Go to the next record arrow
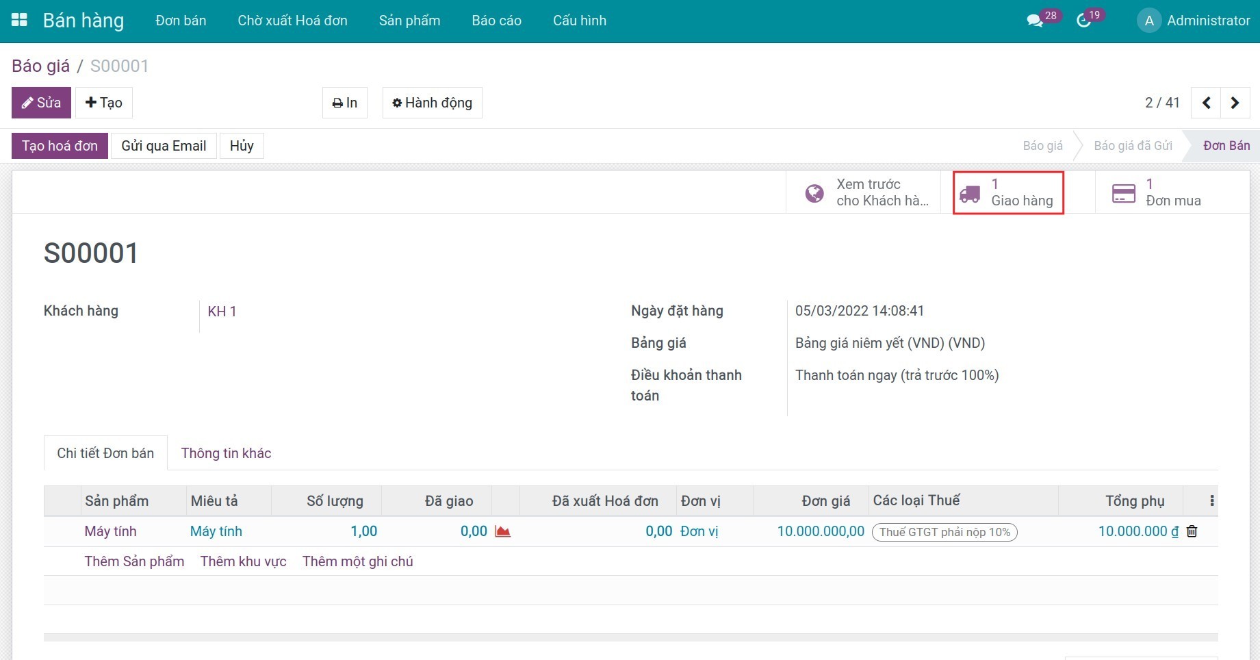 pyautogui.click(x=1235, y=103)
